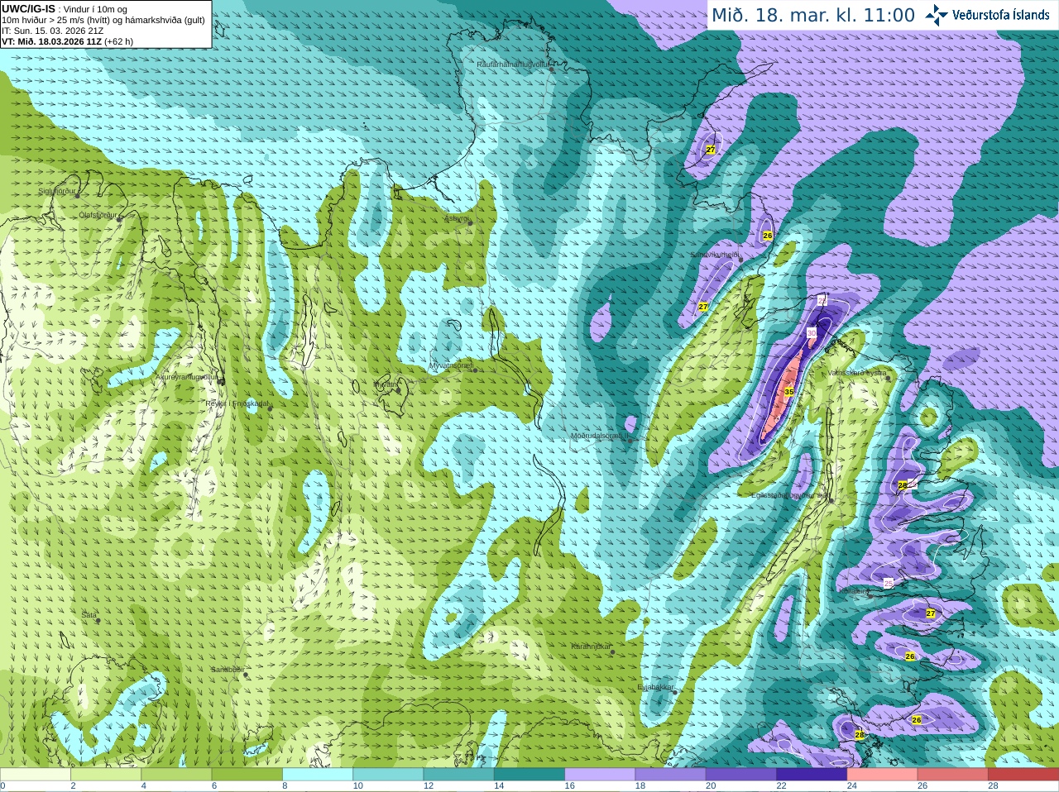The image size is (1059, 792).
Task: Pick the 6–8 m/s olive green legend swatch
Action: tap(247, 775)
